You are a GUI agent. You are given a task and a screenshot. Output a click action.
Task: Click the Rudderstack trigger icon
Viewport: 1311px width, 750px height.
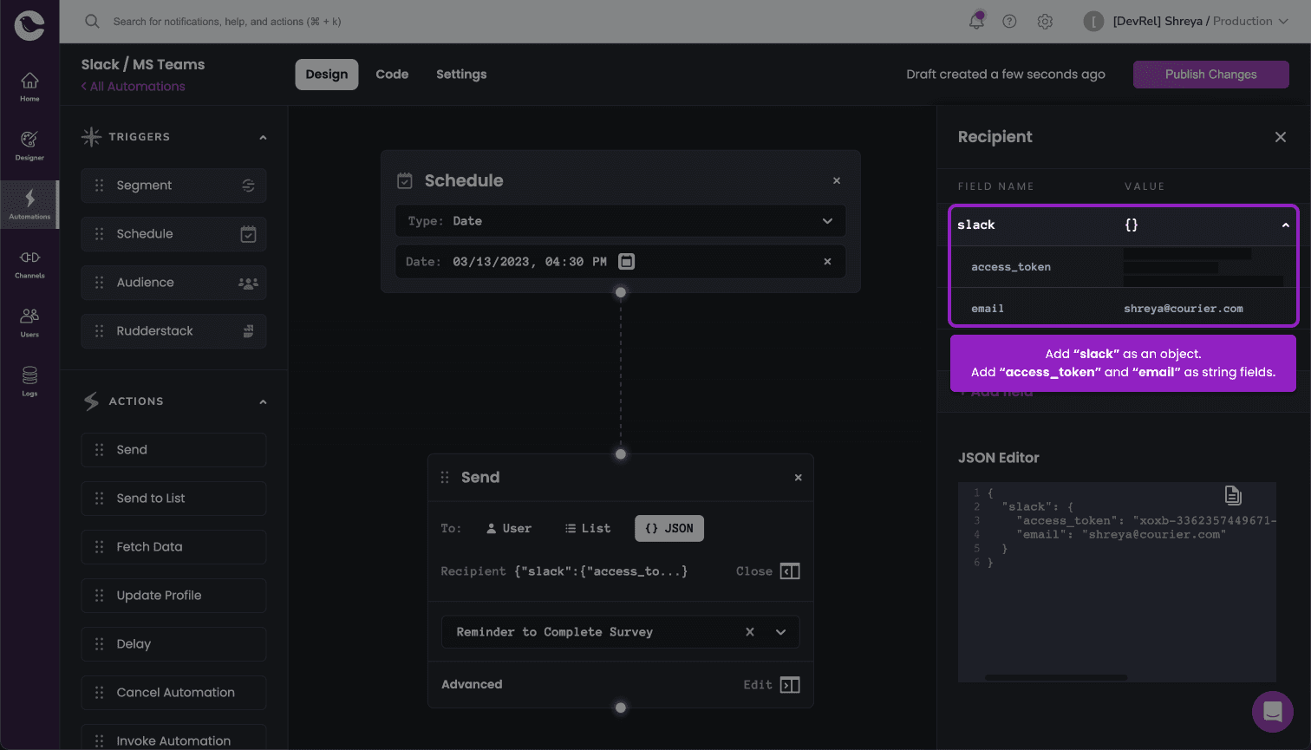click(248, 330)
